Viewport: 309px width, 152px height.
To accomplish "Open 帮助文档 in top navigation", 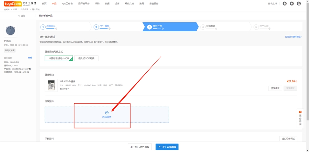I will tap(129, 3).
